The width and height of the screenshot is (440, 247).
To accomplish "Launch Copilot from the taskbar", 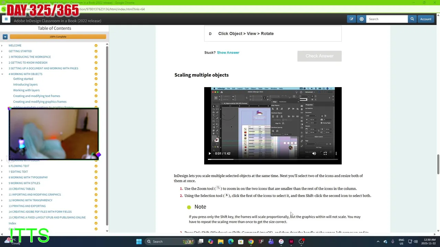I will click(210, 242).
